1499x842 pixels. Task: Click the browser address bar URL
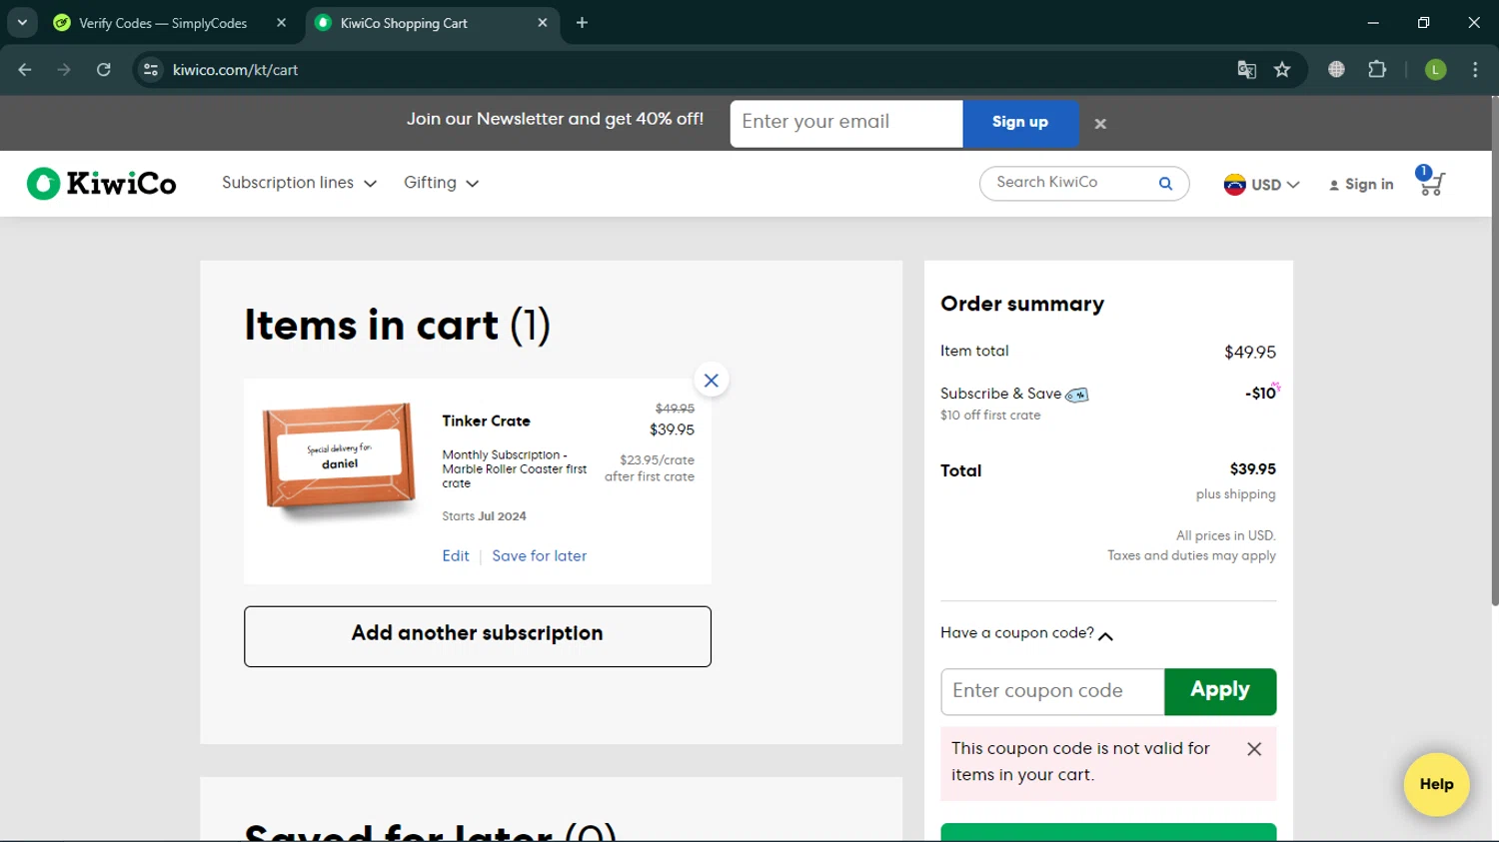click(236, 70)
